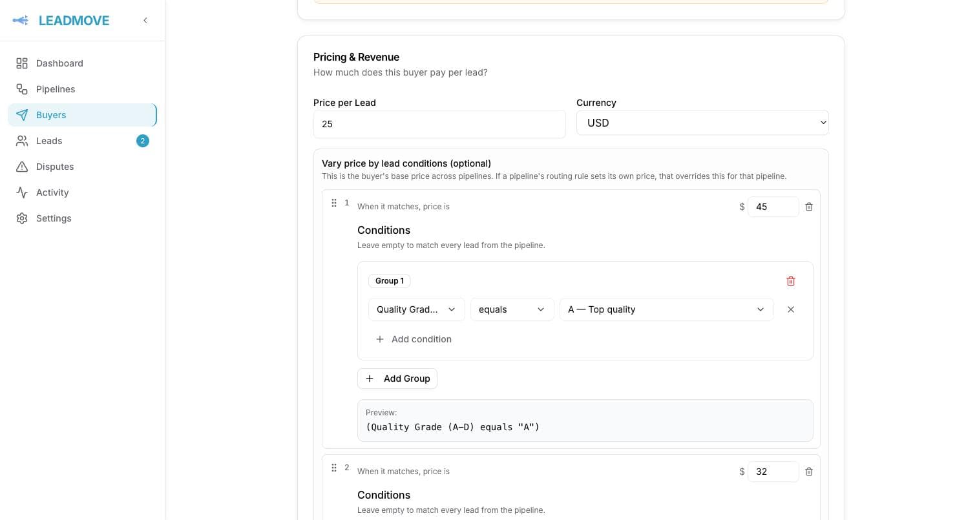Click the rule 1 price field showing 45

click(773, 207)
